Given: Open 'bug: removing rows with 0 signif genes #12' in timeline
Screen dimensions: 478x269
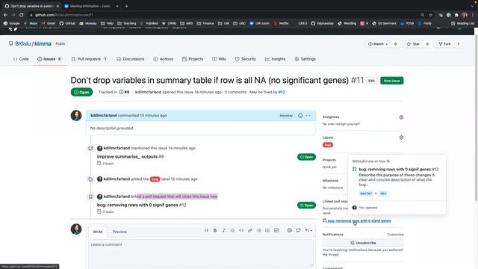Looking at the screenshot, I should click(141, 205).
